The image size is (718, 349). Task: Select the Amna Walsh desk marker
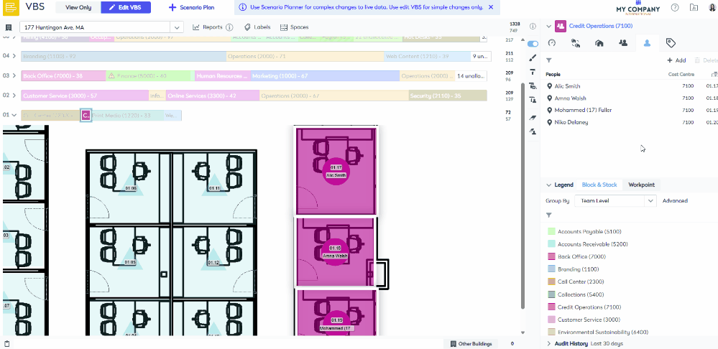point(335,253)
